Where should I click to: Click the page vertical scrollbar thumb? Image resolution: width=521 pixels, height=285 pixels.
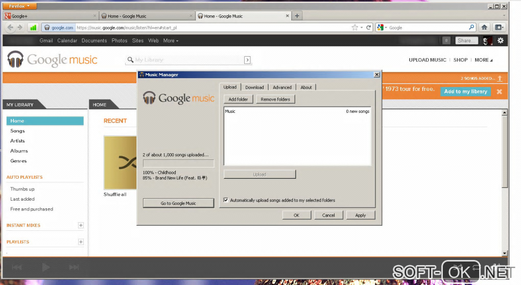tap(505, 152)
